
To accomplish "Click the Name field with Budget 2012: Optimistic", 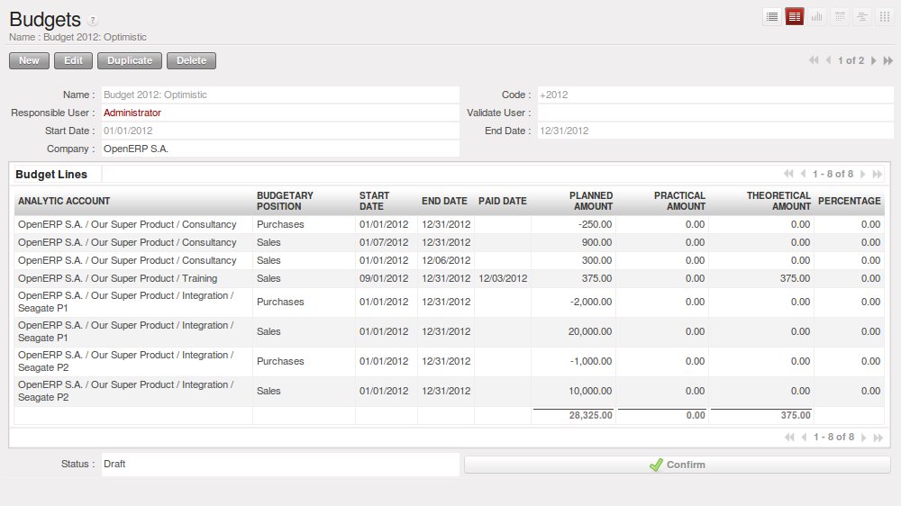I will click(280, 95).
